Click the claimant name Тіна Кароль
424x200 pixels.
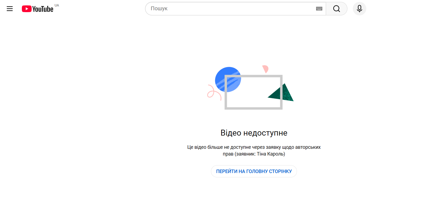pos(270,154)
